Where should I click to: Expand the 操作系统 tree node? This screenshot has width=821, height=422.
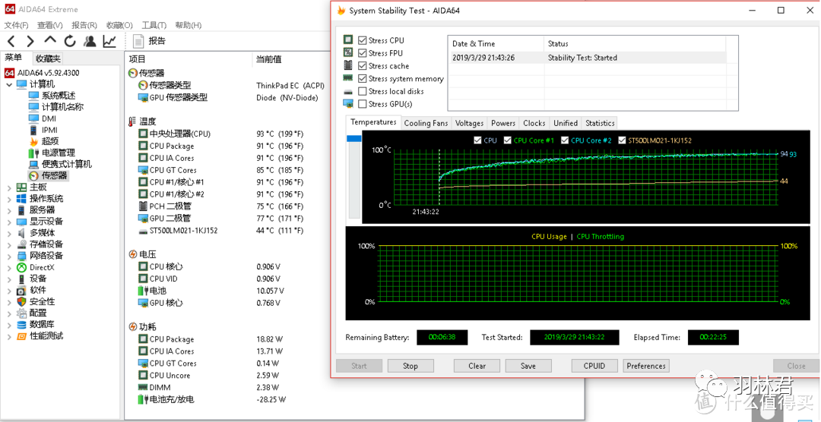9,199
